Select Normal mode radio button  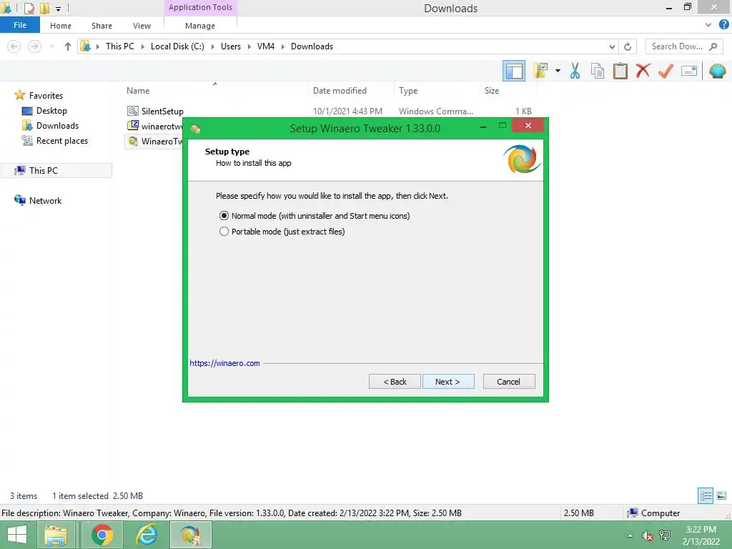(x=224, y=216)
